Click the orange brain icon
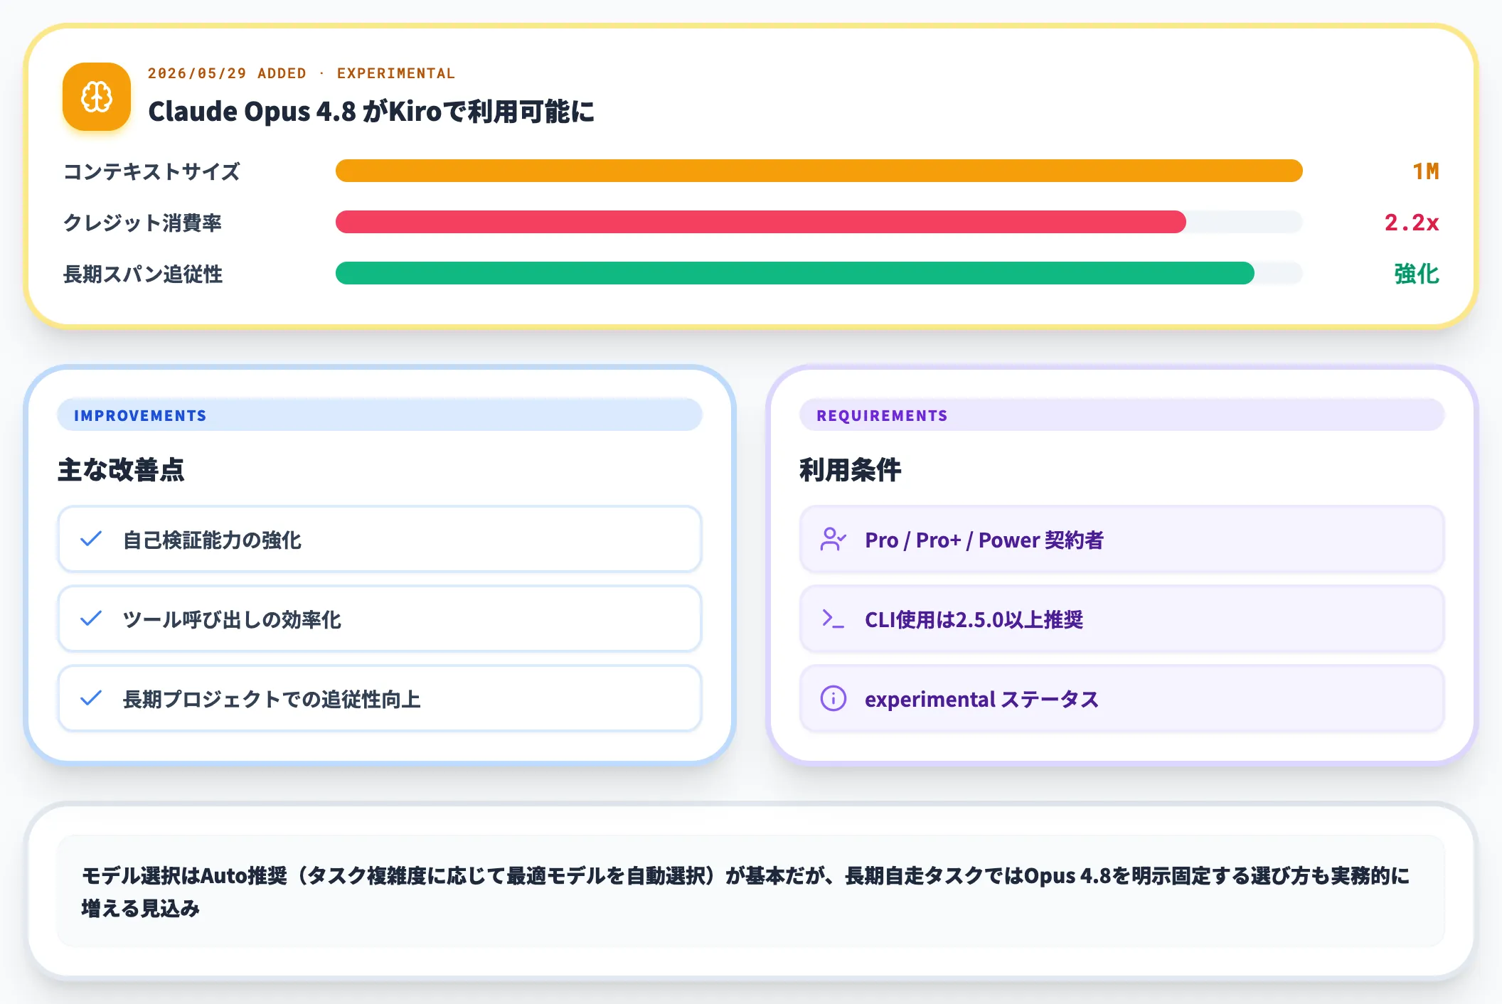The height and width of the screenshot is (1004, 1502). point(97,97)
